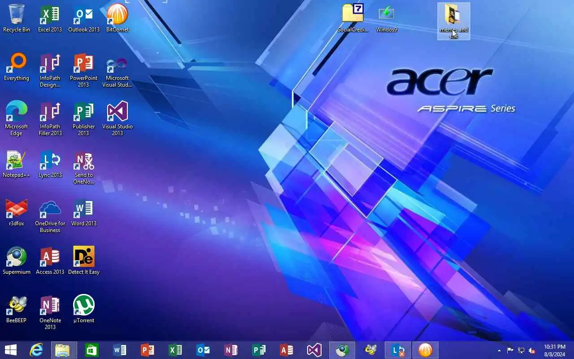
Task: Select the Outlook 2013 desktop shortcut
Action: point(84,18)
